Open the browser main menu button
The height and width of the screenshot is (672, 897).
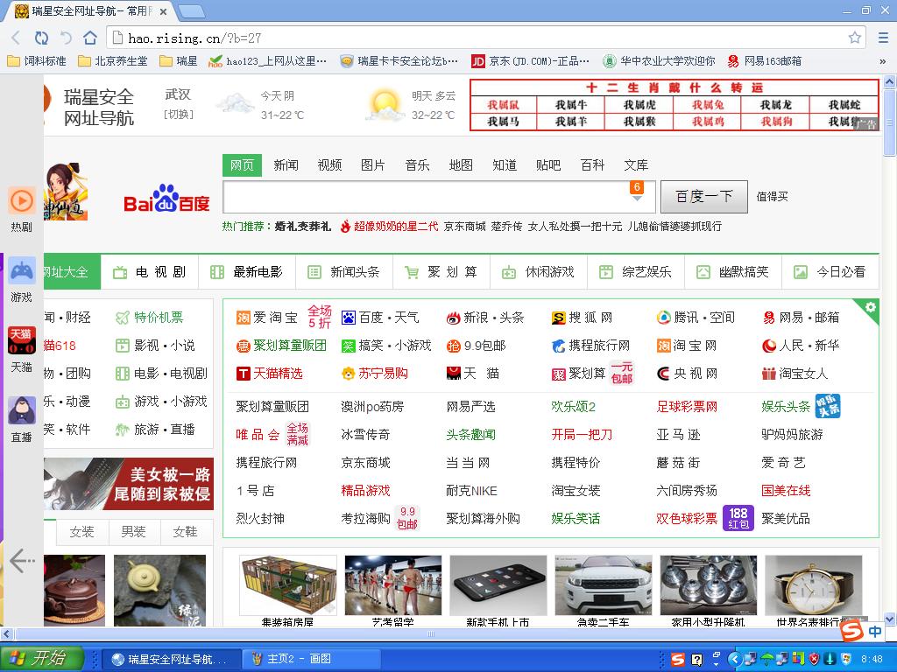882,38
